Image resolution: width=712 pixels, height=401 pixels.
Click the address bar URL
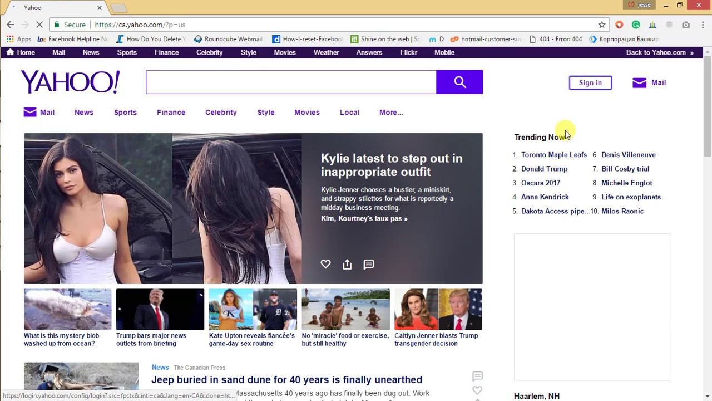(140, 25)
